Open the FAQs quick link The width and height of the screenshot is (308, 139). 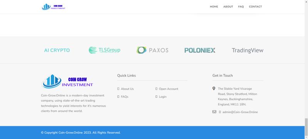pyautogui.click(x=124, y=97)
